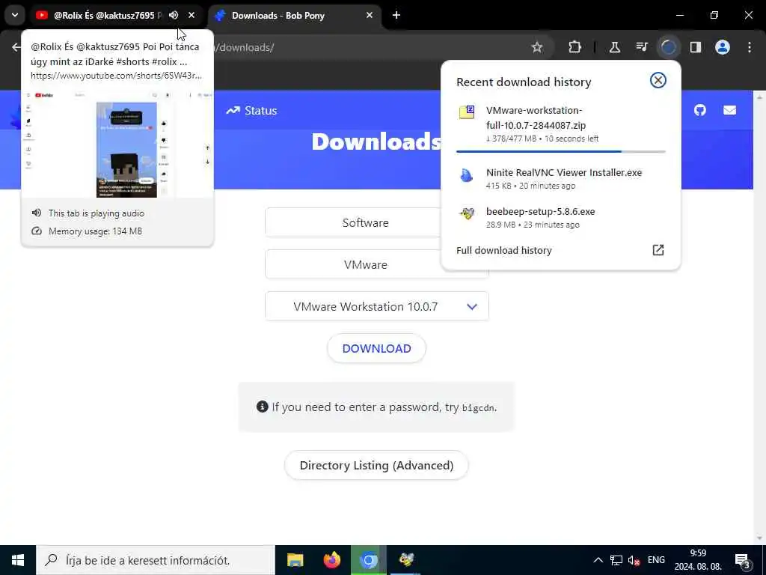Close the Downloads - Bob Pony tab
The height and width of the screenshot is (575, 766).
370,15
